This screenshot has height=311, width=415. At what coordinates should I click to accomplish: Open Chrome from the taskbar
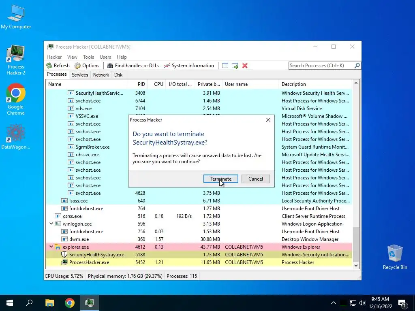(70, 303)
